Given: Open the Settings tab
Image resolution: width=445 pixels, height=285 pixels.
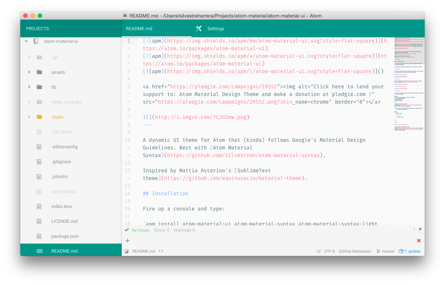Looking at the screenshot, I should [216, 28].
